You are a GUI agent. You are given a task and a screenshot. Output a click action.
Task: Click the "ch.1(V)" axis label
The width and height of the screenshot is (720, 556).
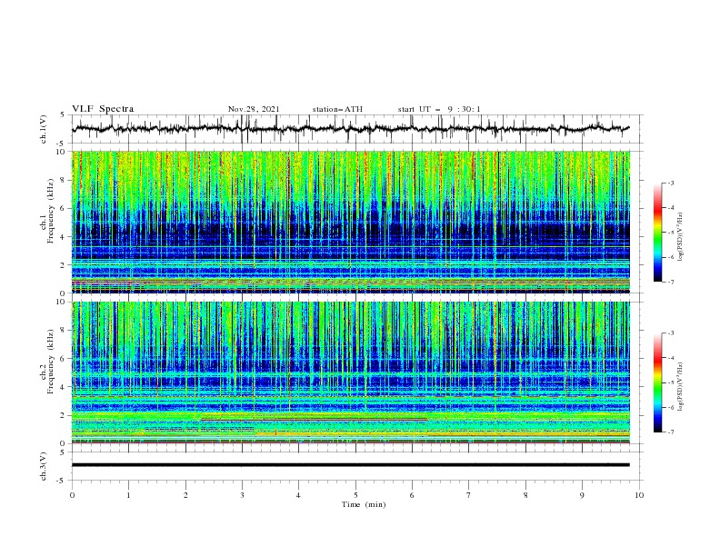pos(44,129)
